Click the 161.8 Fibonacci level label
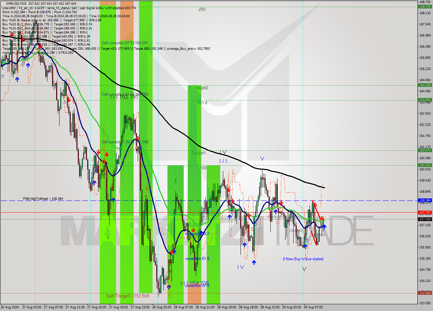This screenshot has width=433, height=311. point(202,102)
